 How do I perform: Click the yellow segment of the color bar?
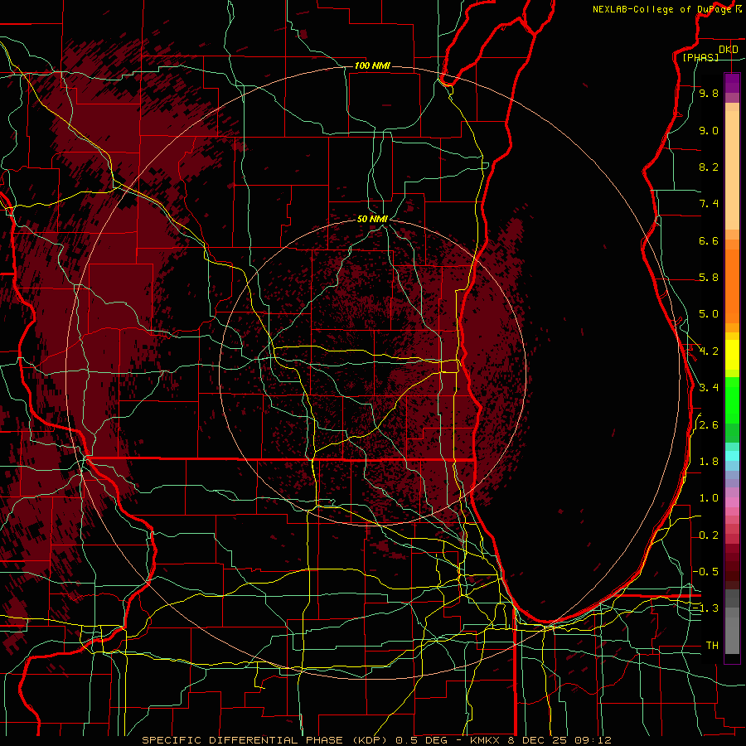[x=732, y=355]
